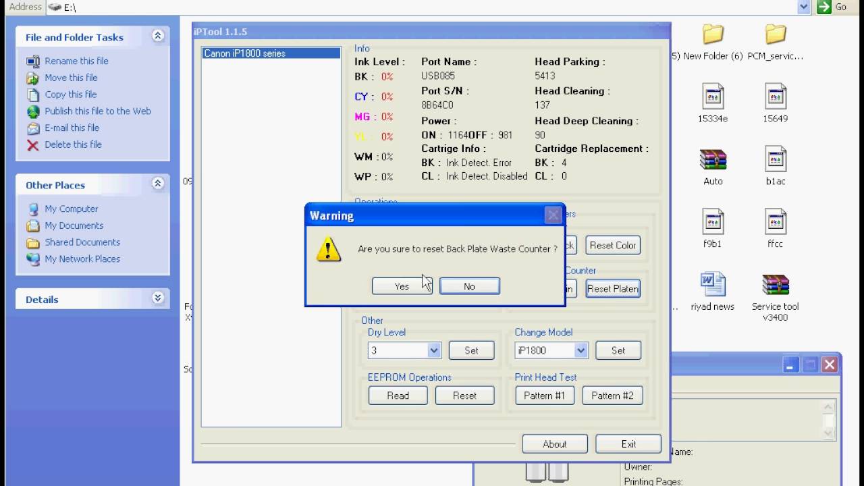Select the PCM_servic... folder icon
The width and height of the screenshot is (864, 486).
[776, 34]
